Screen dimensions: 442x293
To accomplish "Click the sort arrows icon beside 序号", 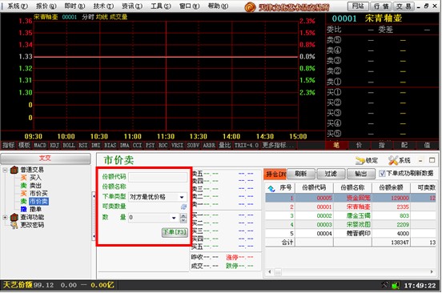I will (271, 188).
